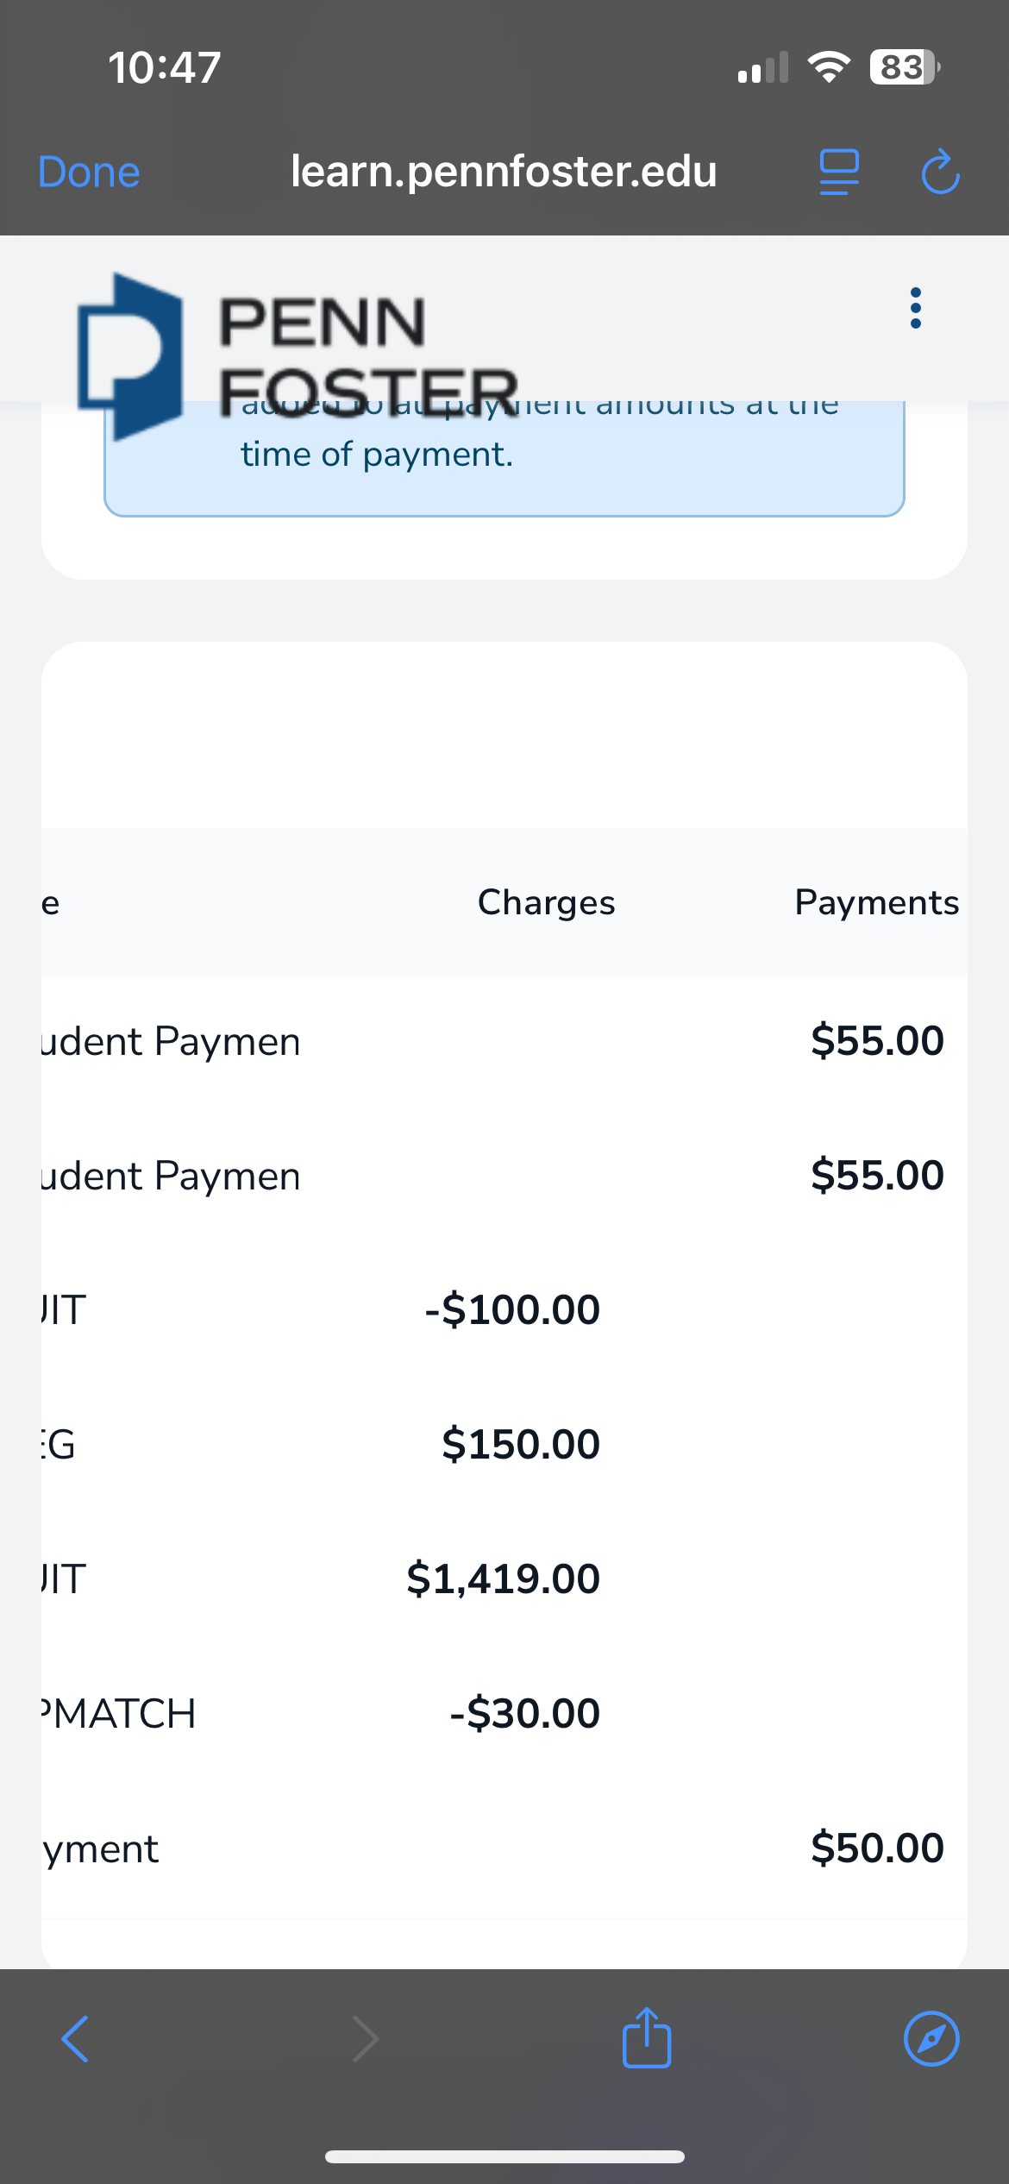
Task: Open the reader view page icon
Action: (x=838, y=172)
